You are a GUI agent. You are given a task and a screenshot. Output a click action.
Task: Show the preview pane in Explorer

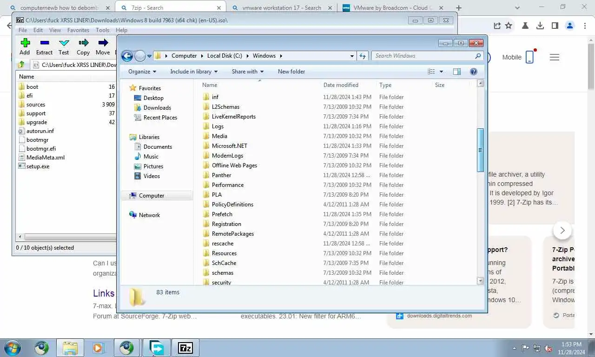(x=457, y=72)
